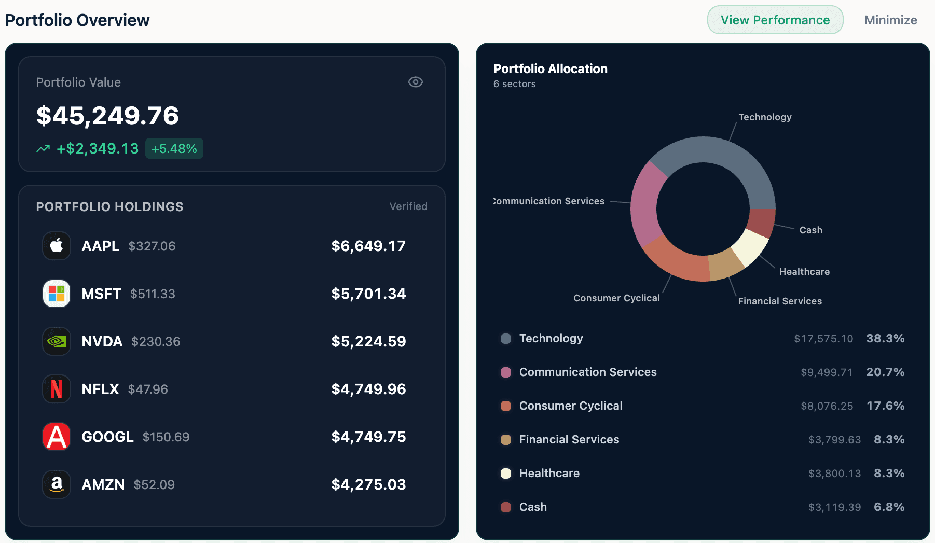Click the 6 sectors subtitle
This screenshot has width=935, height=543.
pos(514,84)
